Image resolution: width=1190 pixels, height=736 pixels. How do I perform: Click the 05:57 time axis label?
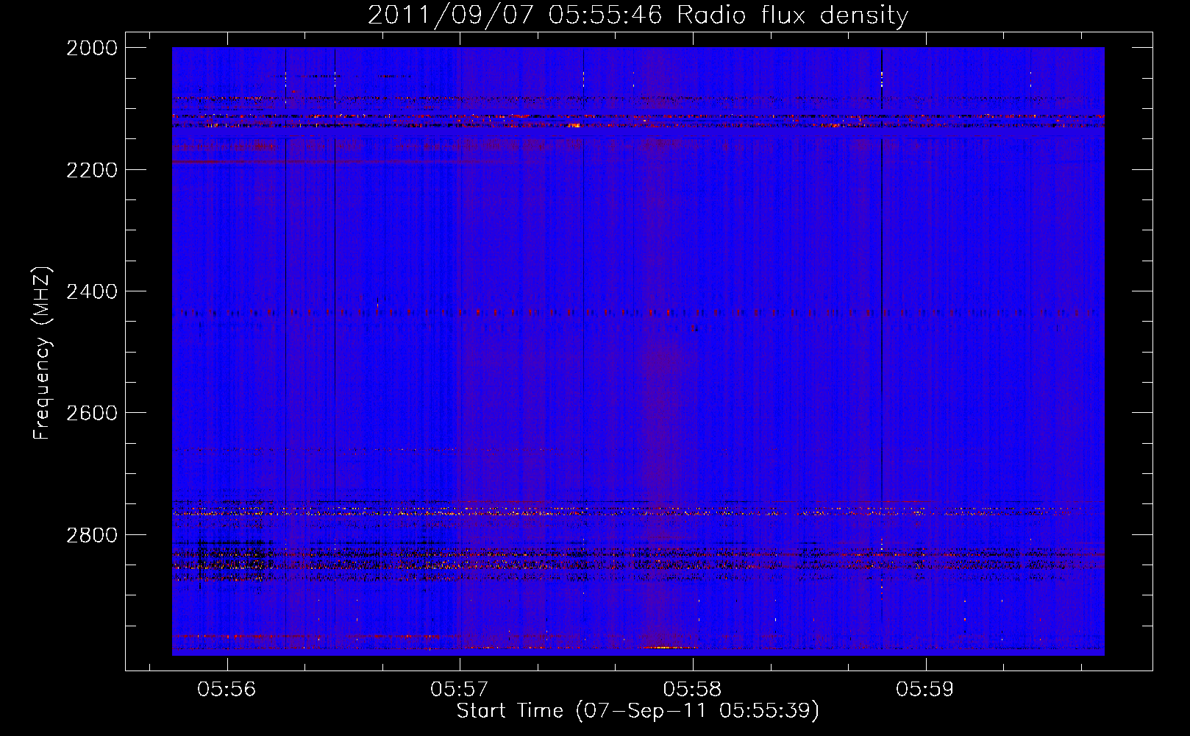[x=460, y=689]
